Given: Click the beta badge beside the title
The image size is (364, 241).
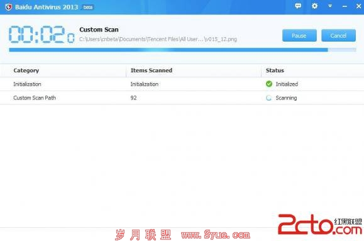Looking at the screenshot, I should point(88,7).
